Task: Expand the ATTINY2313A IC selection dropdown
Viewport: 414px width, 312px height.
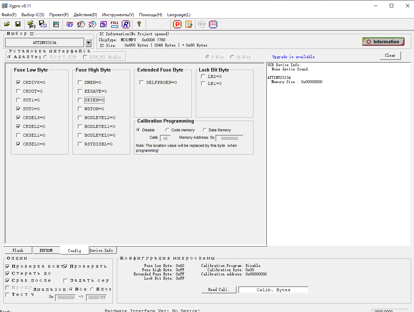Action: coord(88,43)
